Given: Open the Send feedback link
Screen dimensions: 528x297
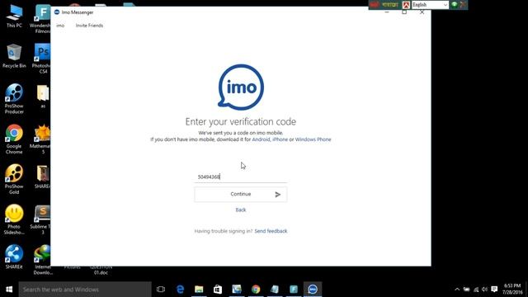Looking at the screenshot, I should tap(271, 231).
